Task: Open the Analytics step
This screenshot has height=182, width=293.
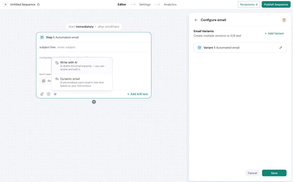Action: tap(170, 4)
